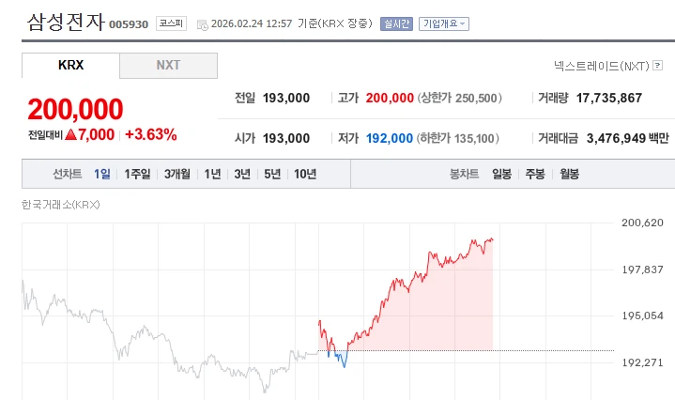
Task: Select the 3개월 chart period
Action: coord(177,174)
